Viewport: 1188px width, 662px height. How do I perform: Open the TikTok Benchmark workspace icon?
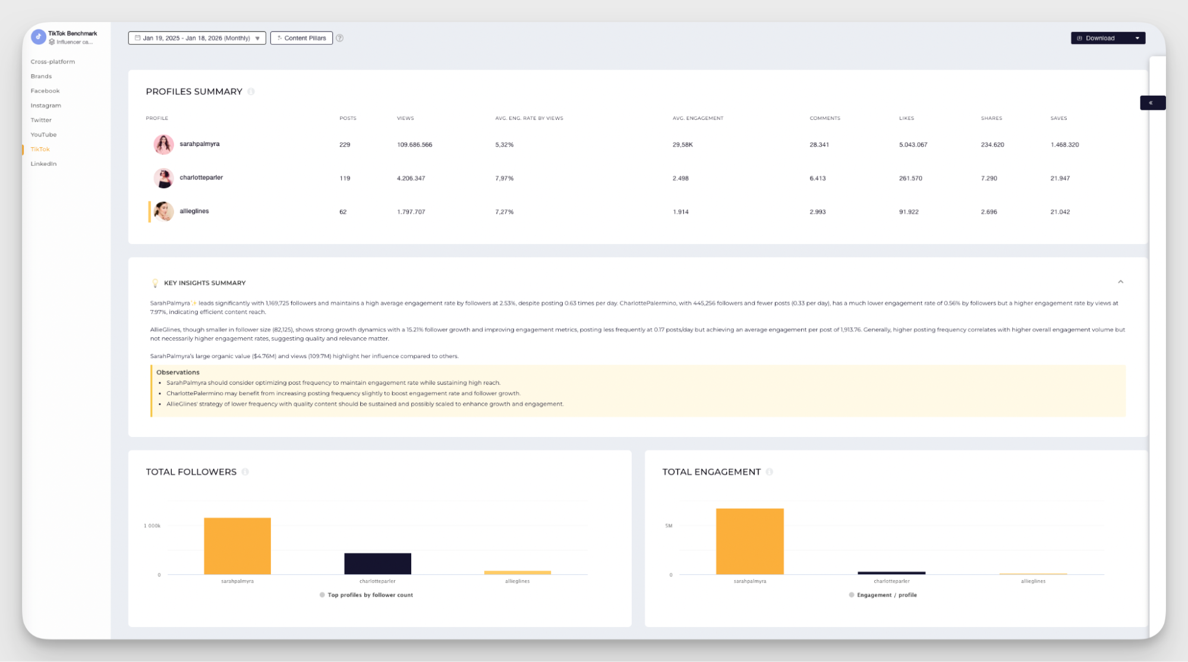[x=38, y=37]
